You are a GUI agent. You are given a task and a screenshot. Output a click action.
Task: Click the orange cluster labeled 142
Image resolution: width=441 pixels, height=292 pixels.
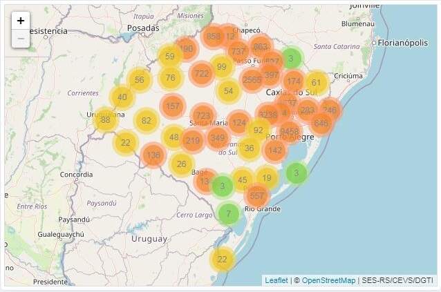click(275, 150)
